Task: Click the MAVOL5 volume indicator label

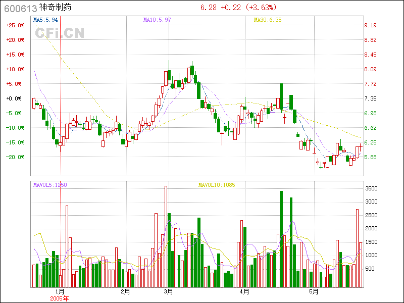Action: pyautogui.click(x=50, y=185)
